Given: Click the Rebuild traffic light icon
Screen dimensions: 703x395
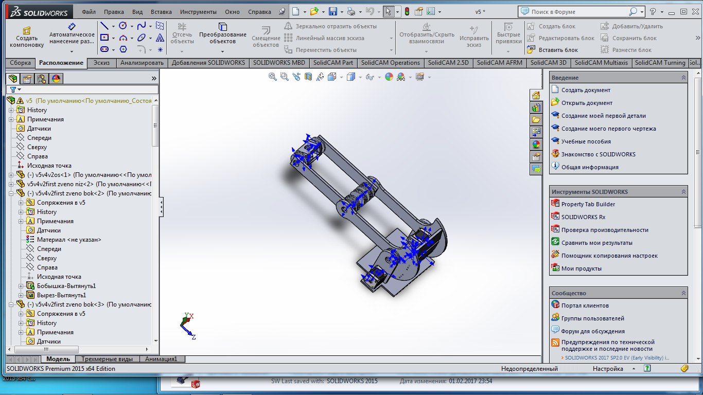Looking at the screenshot, I should pyautogui.click(x=407, y=11).
